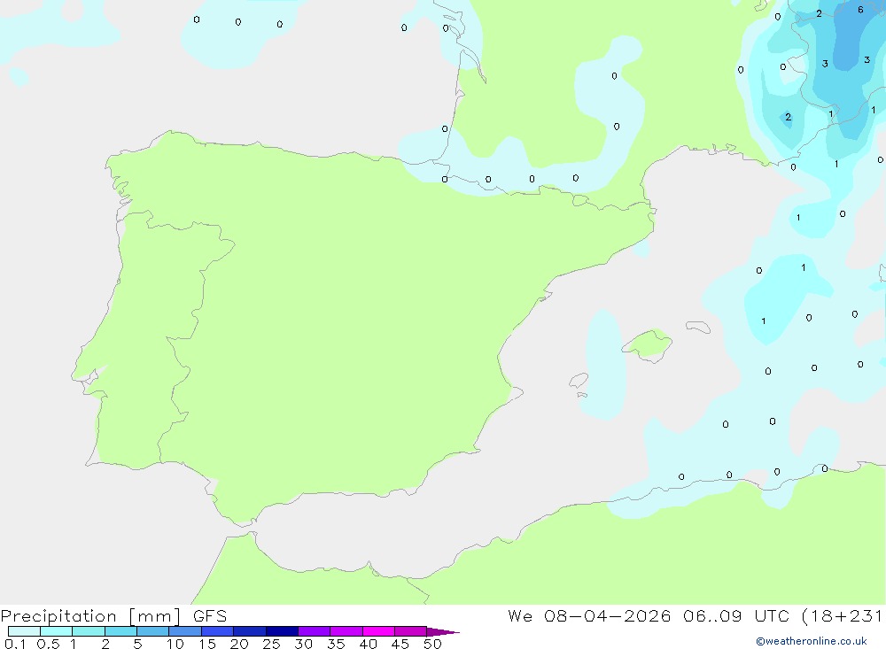Click the legend label "25"
Screen dimensions: 886x649
(x=271, y=644)
